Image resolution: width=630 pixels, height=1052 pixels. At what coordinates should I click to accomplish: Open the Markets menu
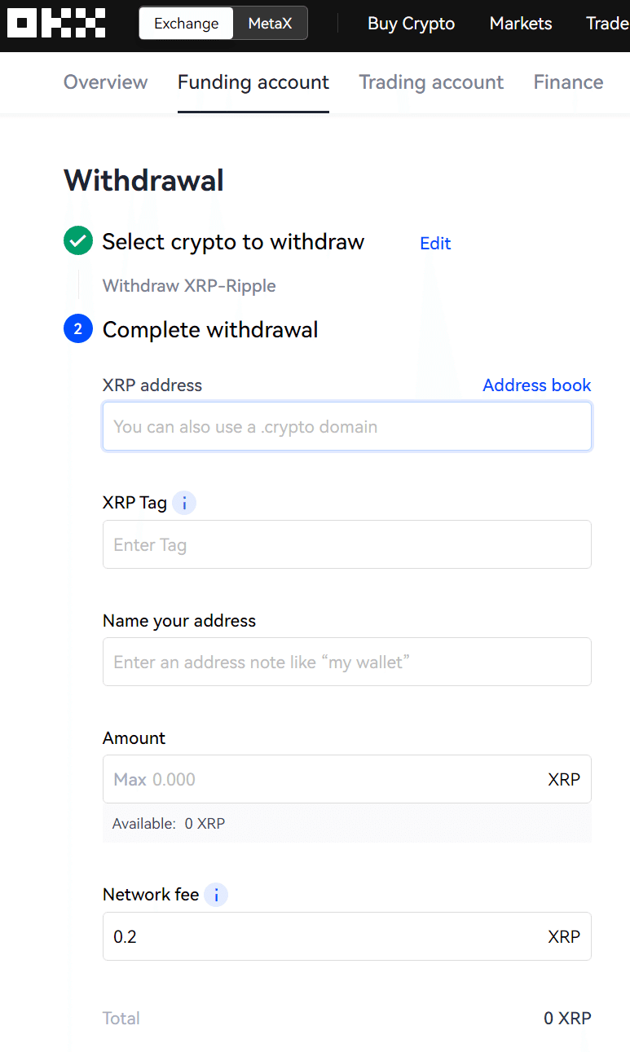pyautogui.click(x=520, y=23)
